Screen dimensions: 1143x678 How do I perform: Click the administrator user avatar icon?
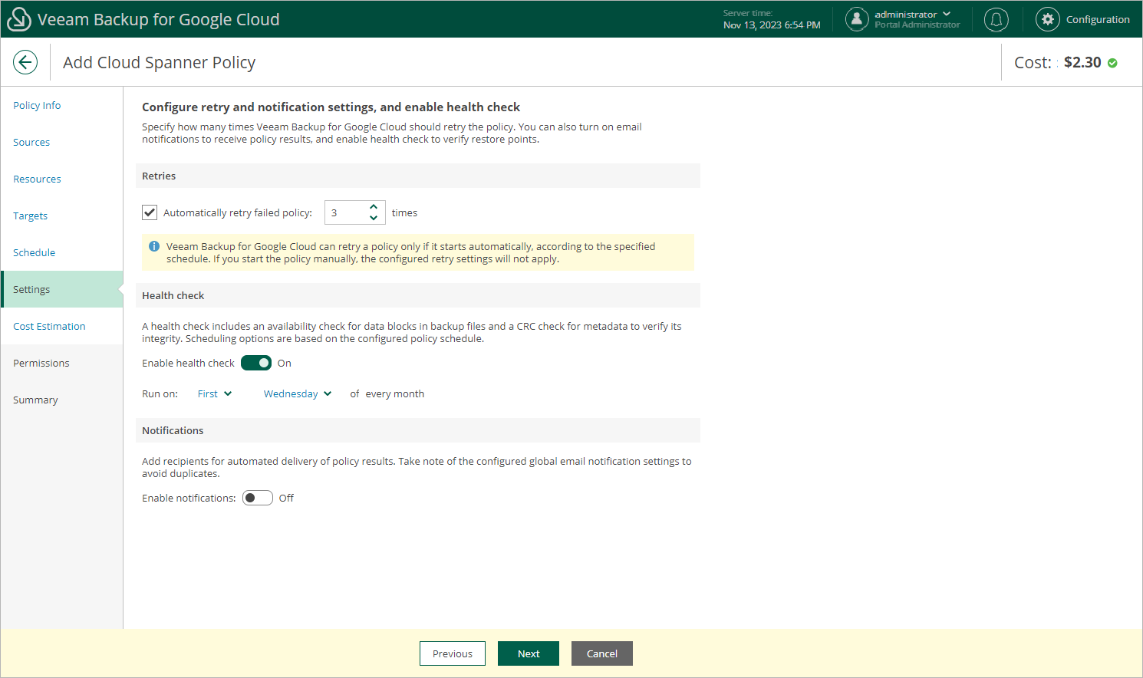click(857, 19)
